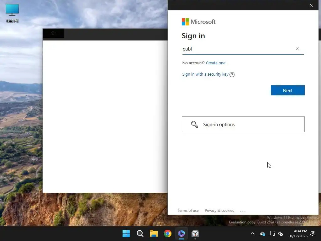
Task: Follow the Create one! link
Action: (x=216, y=63)
